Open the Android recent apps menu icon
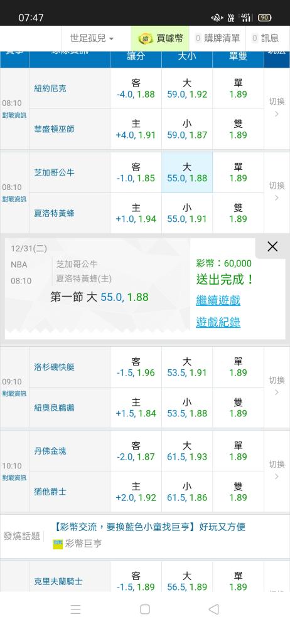290x627 pixels. click(x=76, y=609)
